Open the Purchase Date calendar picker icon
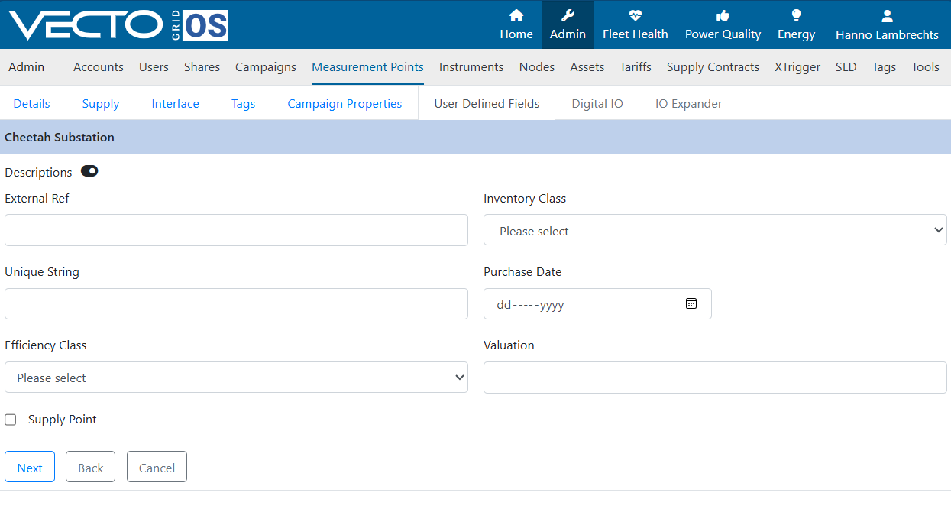The image size is (951, 509). (x=691, y=303)
